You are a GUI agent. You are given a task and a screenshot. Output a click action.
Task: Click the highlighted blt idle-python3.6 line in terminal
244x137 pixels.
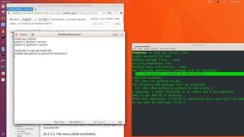click(170, 74)
